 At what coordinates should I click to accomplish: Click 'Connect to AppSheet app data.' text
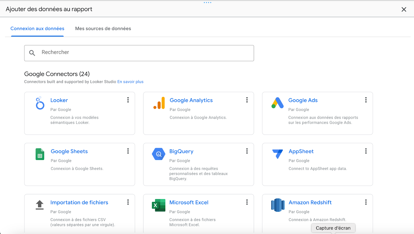pyautogui.click(x=318, y=169)
